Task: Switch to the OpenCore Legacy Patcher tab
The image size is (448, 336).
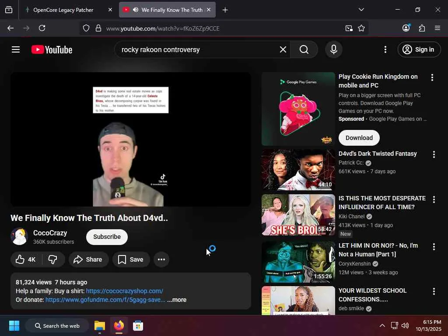Action: pyautogui.click(x=63, y=10)
